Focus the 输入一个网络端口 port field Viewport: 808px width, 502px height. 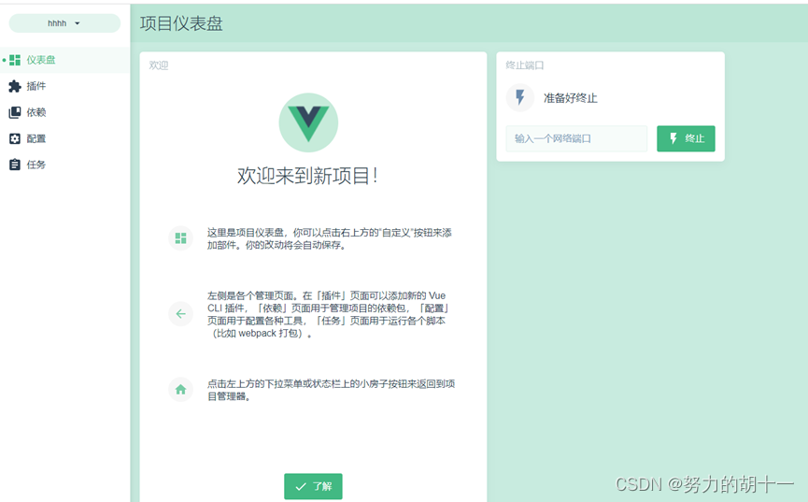click(x=576, y=138)
